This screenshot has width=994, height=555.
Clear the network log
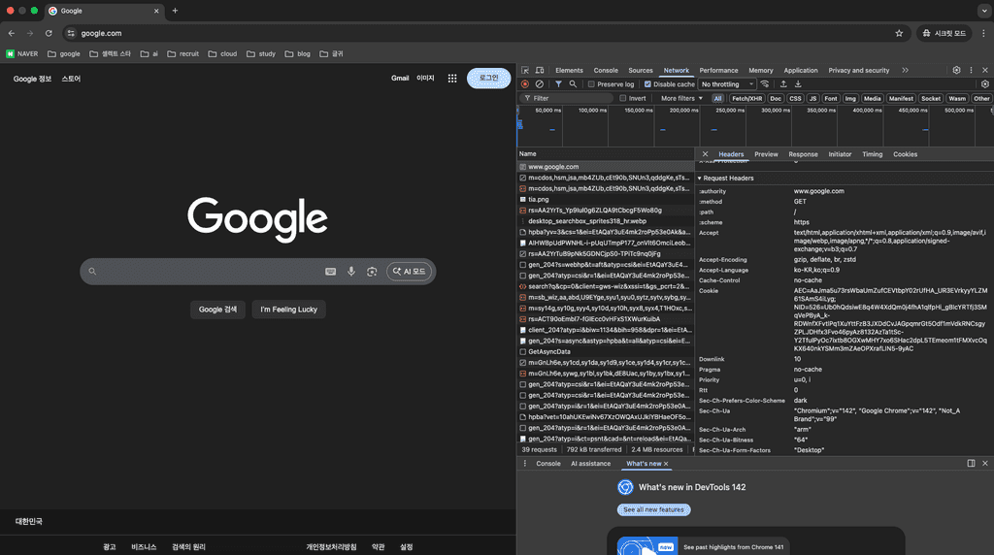[x=540, y=84]
